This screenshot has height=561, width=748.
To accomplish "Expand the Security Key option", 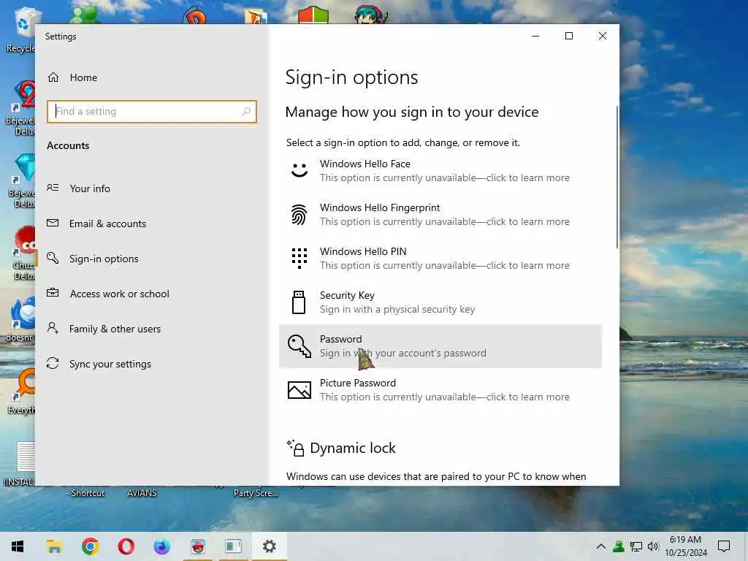I will coord(440,302).
